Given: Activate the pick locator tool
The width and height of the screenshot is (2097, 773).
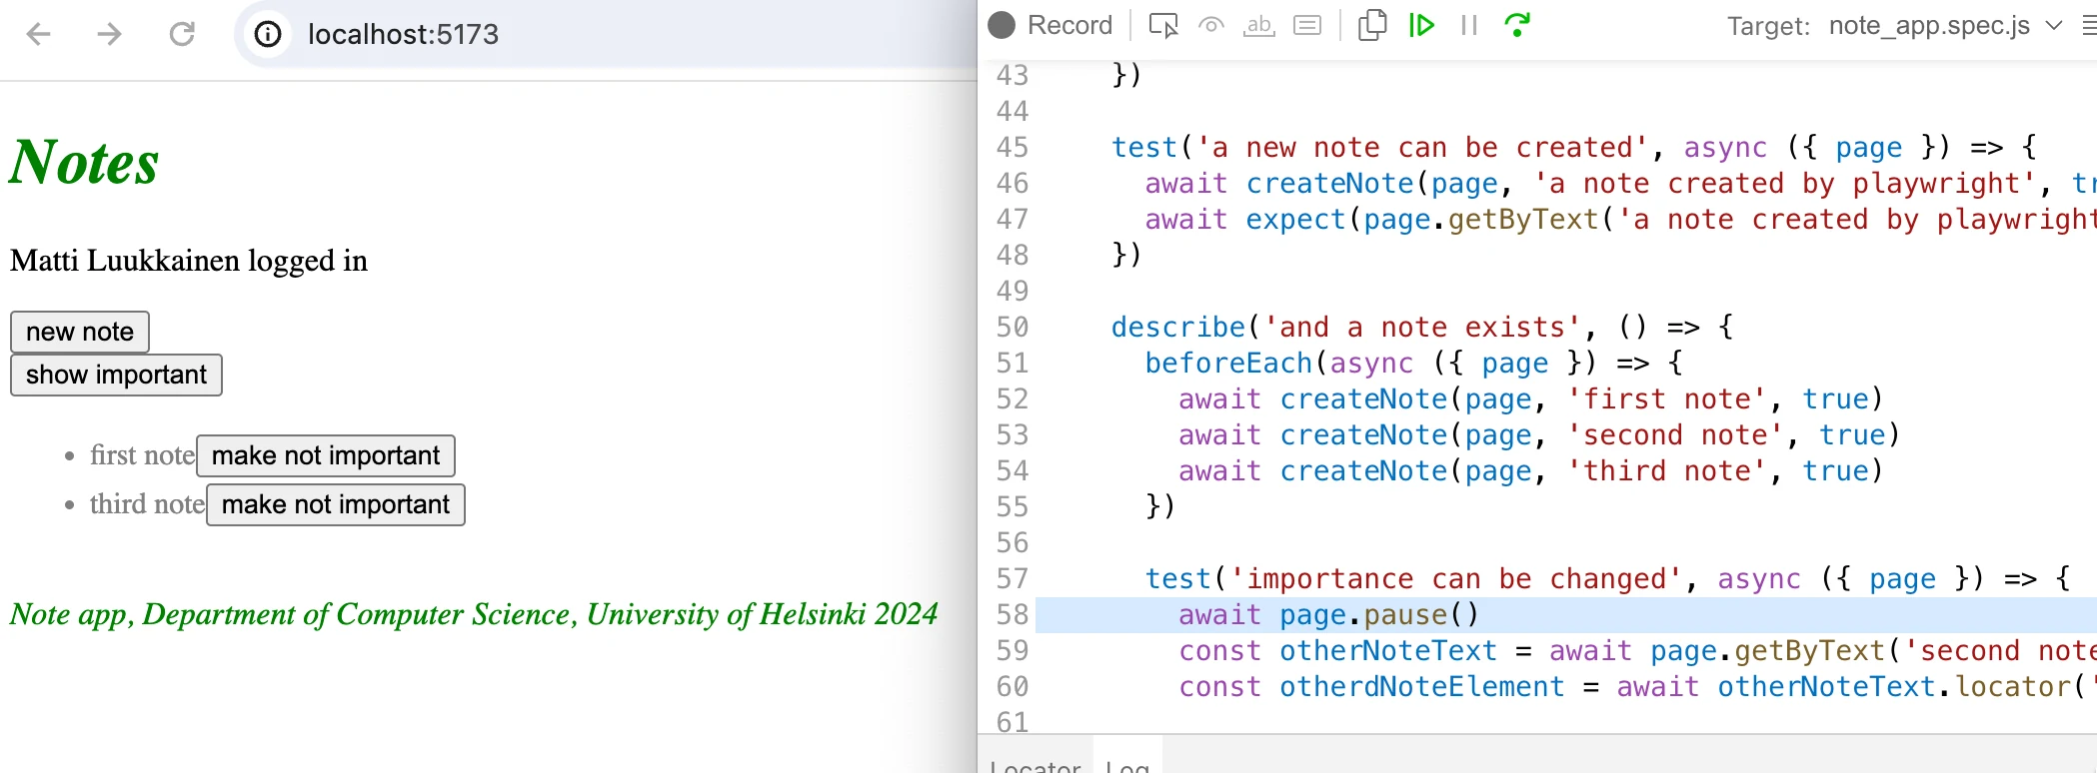Looking at the screenshot, I should click(1163, 25).
